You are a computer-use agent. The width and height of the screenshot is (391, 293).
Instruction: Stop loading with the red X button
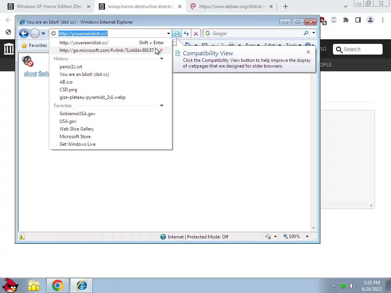pyautogui.click(x=196, y=34)
